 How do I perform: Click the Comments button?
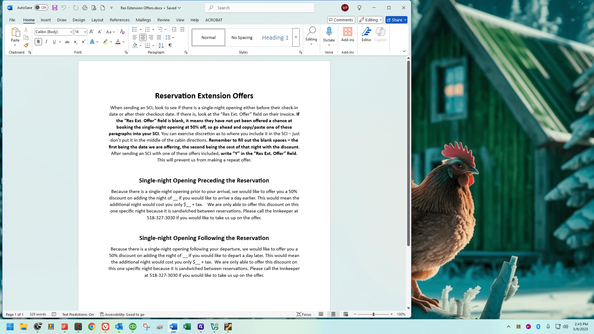click(x=341, y=20)
